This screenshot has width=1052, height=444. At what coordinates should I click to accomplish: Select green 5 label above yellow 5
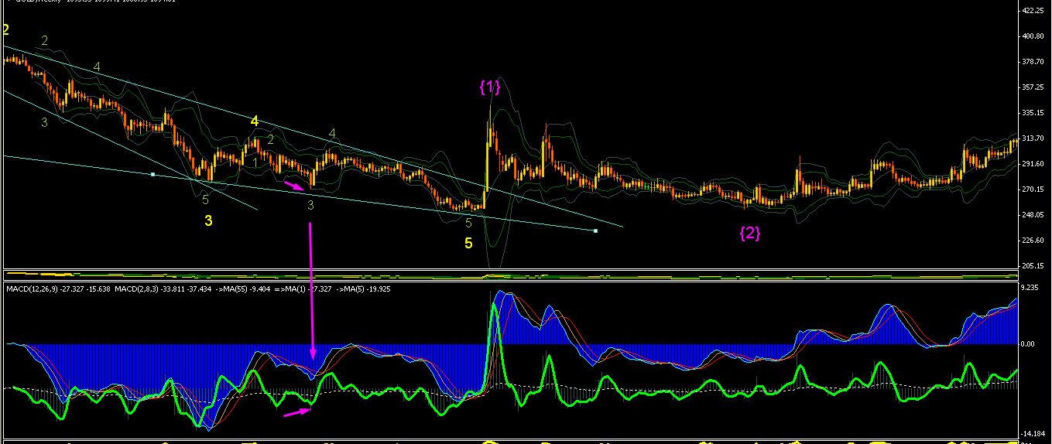pyautogui.click(x=468, y=223)
